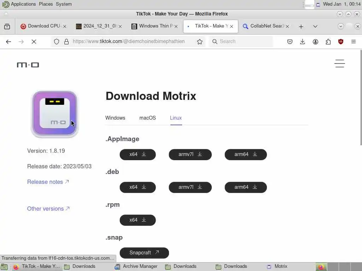Download the .rpm x64 package
Screen dimensions: 362x271
[x=138, y=220]
